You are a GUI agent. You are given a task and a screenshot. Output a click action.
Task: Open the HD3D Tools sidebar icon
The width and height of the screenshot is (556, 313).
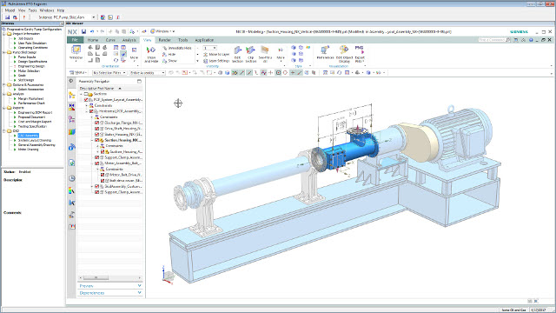pos(72,147)
